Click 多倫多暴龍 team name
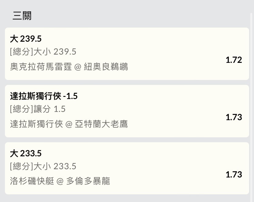 click(x=88, y=181)
